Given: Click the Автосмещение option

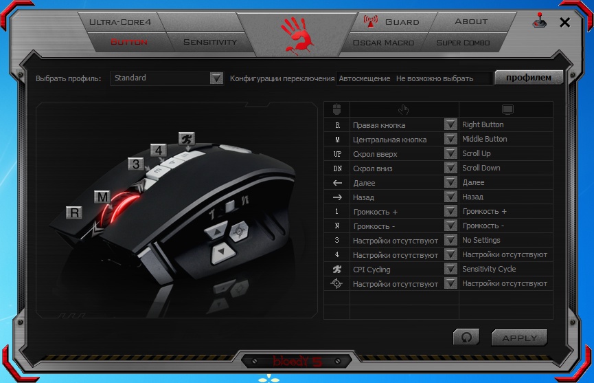Looking at the screenshot, I should point(365,78).
